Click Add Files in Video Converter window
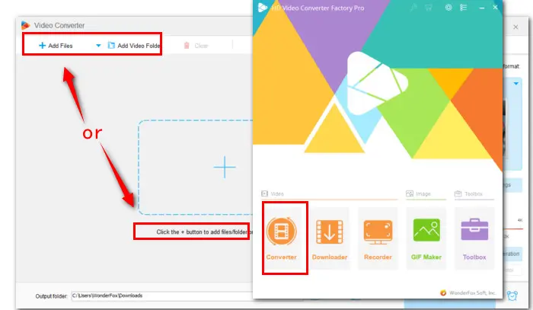The height and width of the screenshot is (310, 533). 56,46
